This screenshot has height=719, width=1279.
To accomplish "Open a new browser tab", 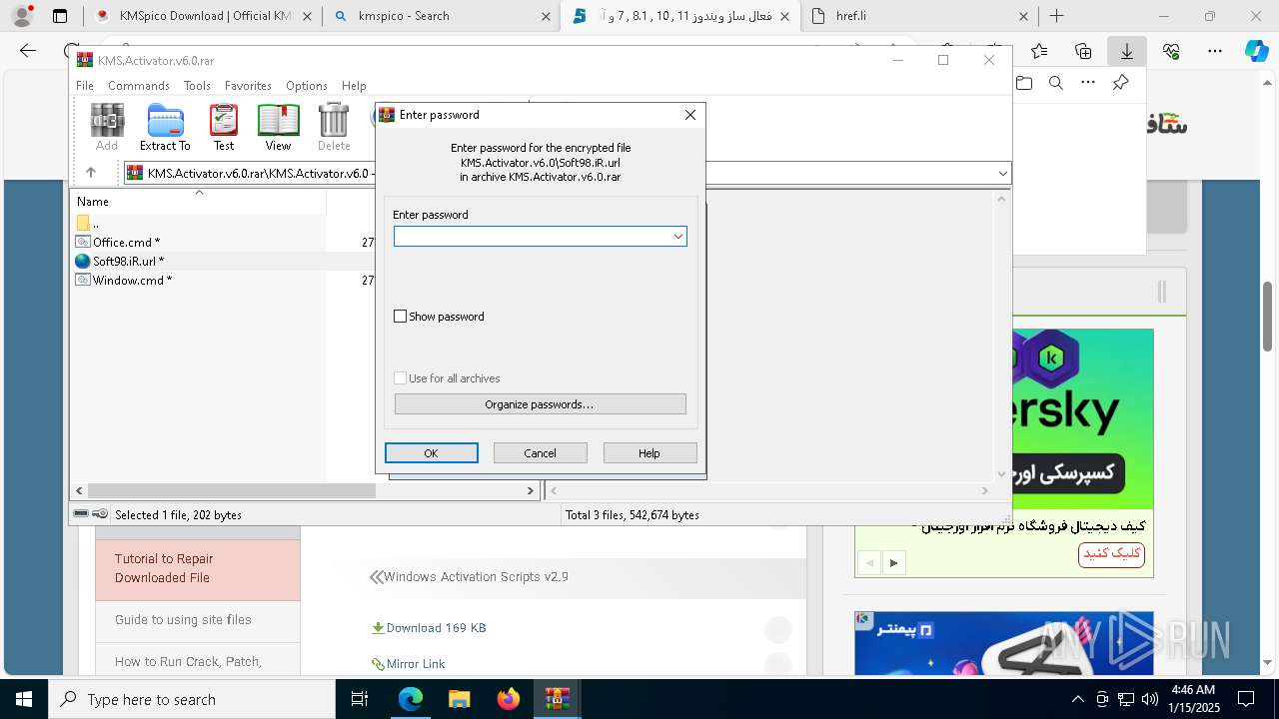I will [x=1057, y=16].
